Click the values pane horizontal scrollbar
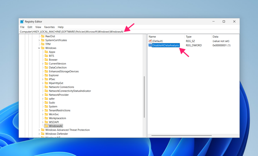 coord(181,135)
